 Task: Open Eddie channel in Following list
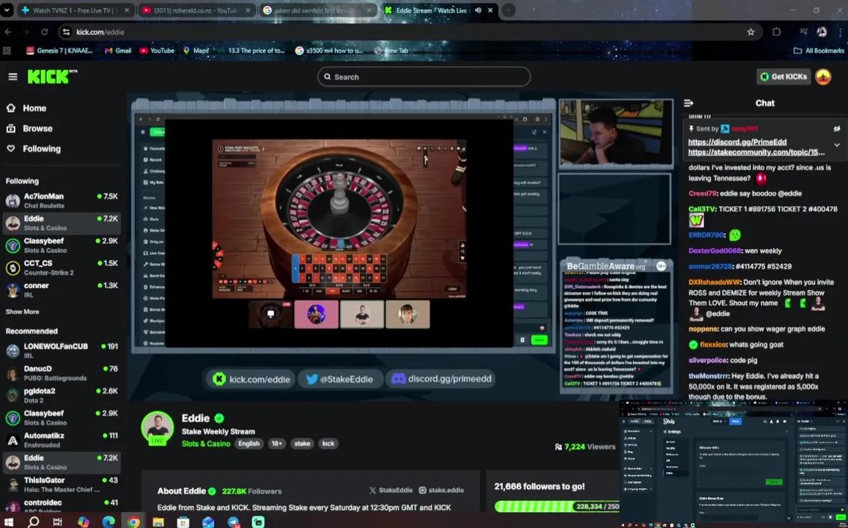pos(62,223)
